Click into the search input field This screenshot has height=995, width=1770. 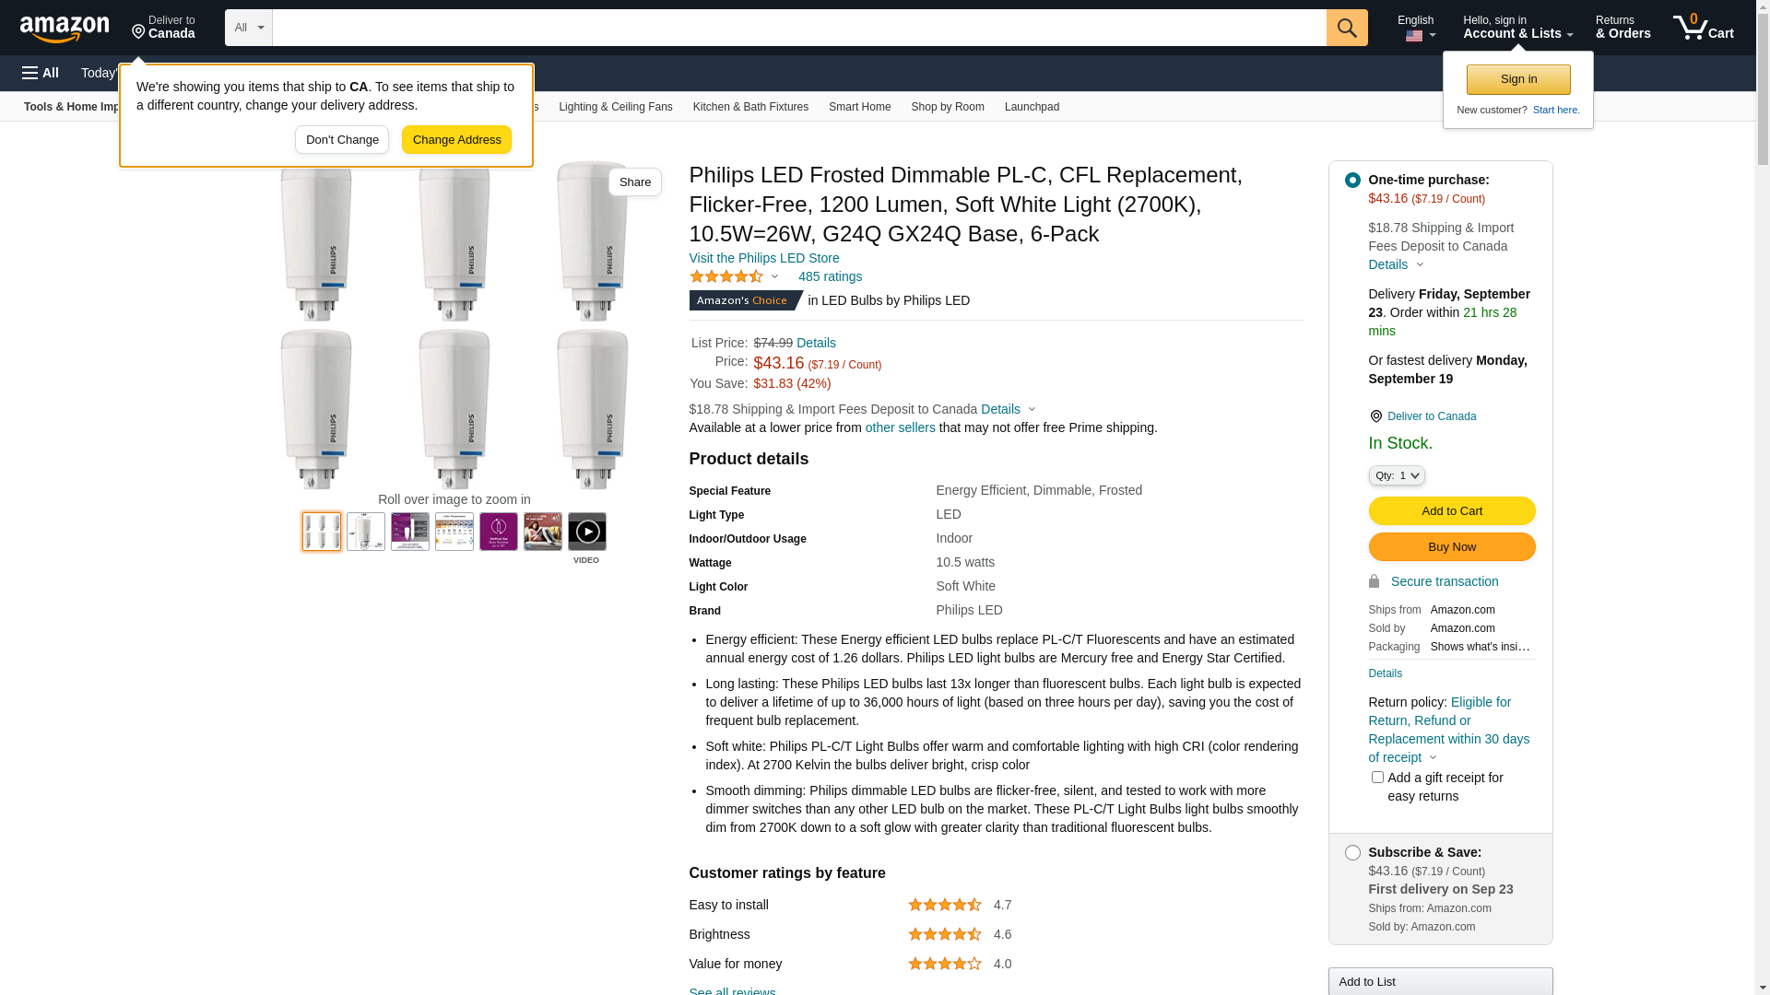pyautogui.click(x=798, y=28)
